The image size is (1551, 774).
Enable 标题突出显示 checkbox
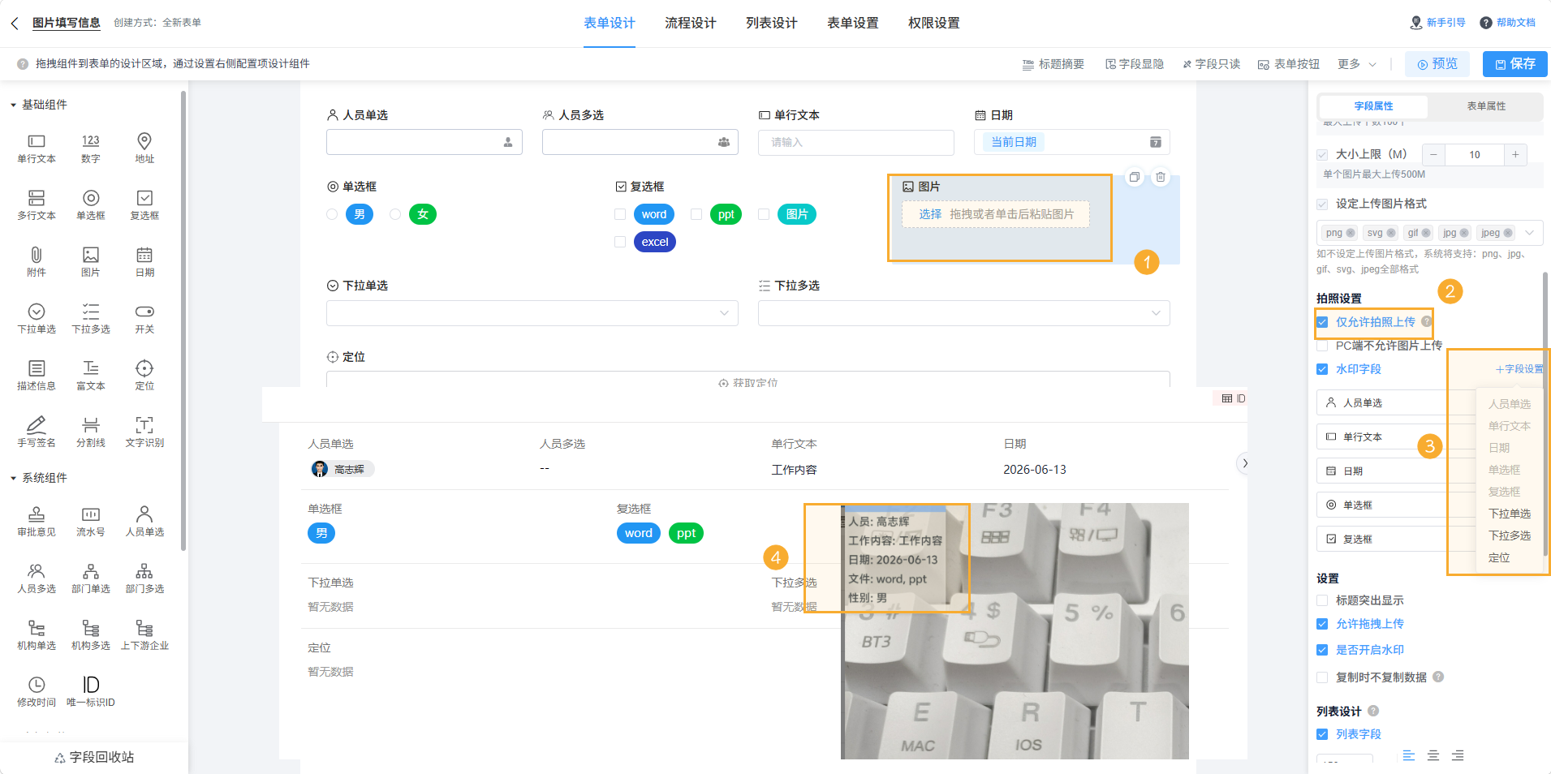(x=1322, y=600)
